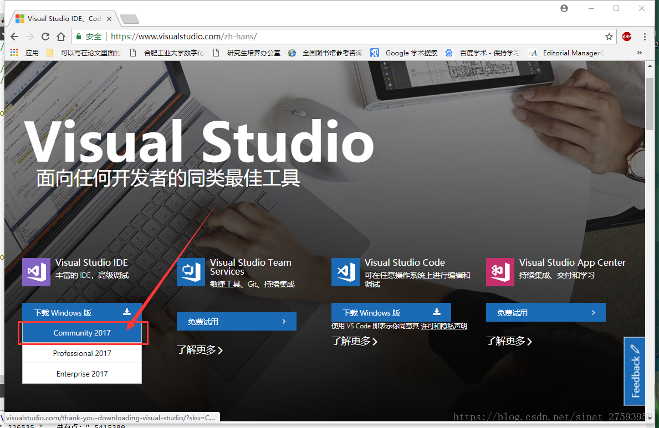Open the ABP Adblock extension icon
The image size is (659, 428).
tap(627, 37)
